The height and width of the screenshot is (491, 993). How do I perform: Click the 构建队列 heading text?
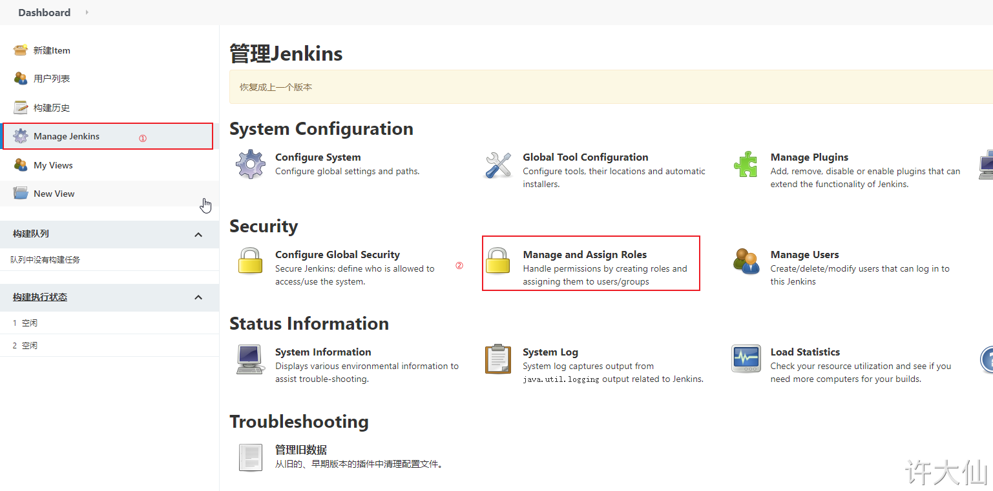click(x=31, y=234)
